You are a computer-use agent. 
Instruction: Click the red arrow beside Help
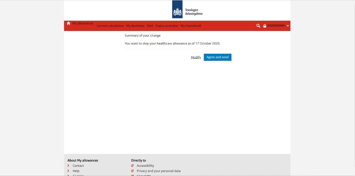click(68, 171)
